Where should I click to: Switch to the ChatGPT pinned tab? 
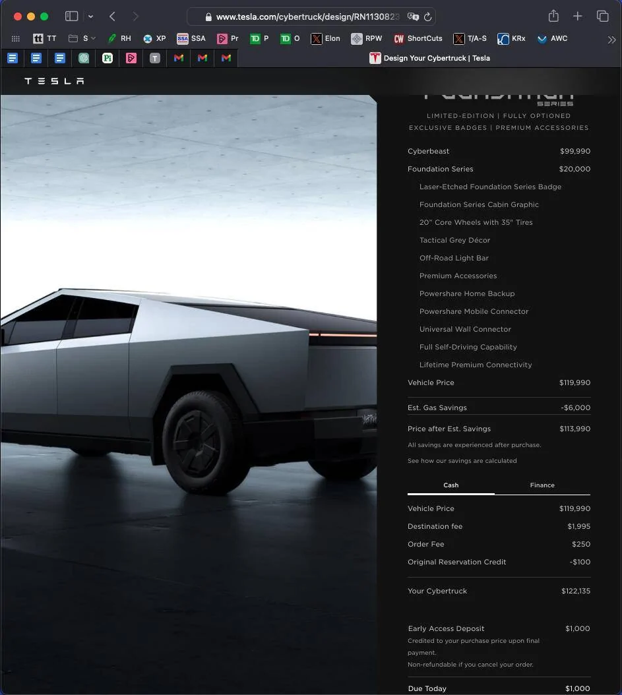click(84, 58)
